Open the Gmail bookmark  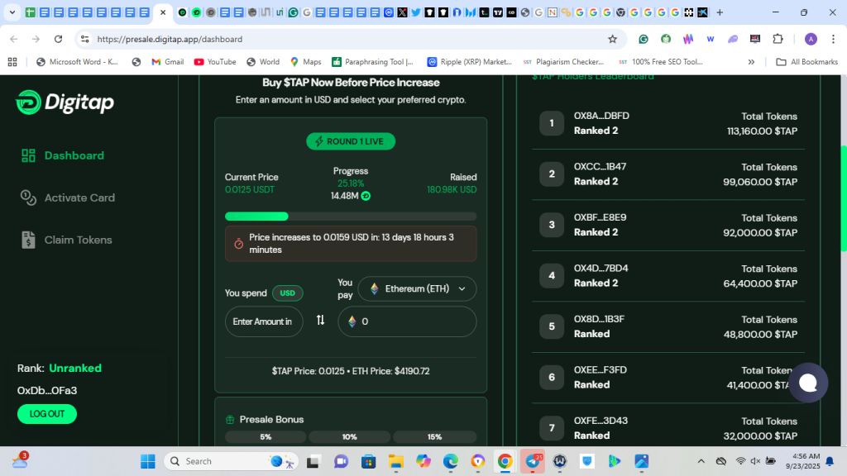click(167, 62)
